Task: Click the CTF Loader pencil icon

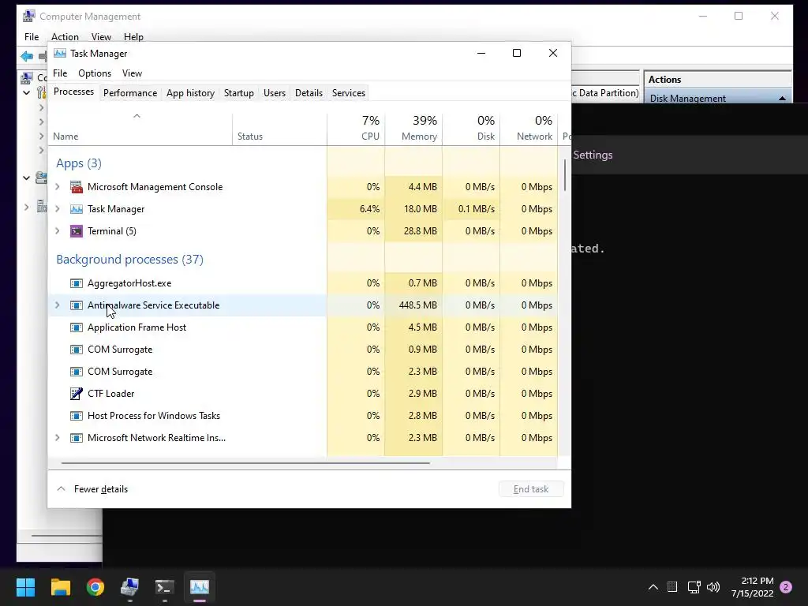Action: (77, 394)
